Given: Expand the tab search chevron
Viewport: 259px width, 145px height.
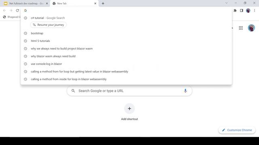Looking at the screenshot, I should (x=227, y=3).
